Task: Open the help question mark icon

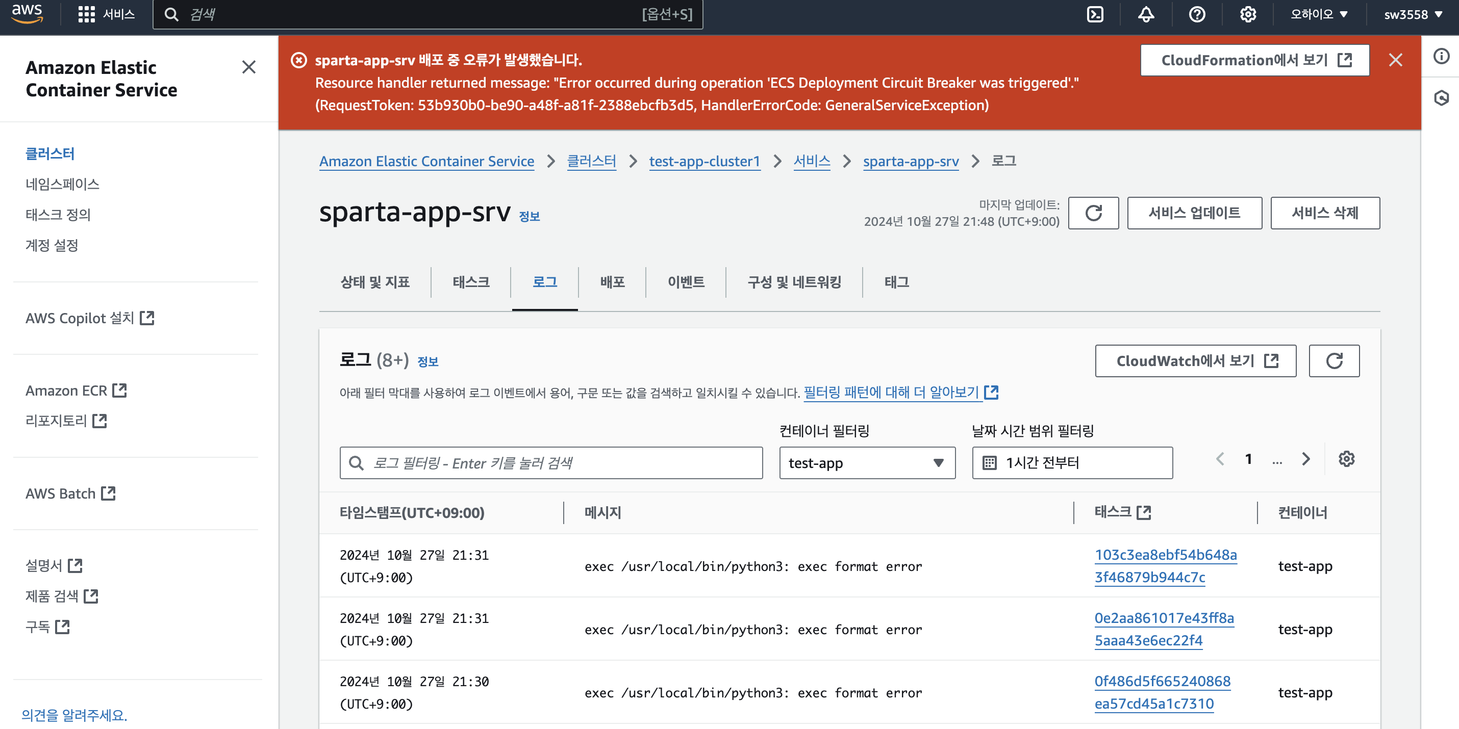Action: click(x=1197, y=14)
